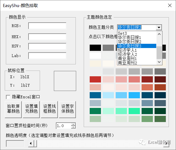Choose 经济学人2 from the dropdown list
The height and width of the screenshot is (150, 176).
coord(137,54)
